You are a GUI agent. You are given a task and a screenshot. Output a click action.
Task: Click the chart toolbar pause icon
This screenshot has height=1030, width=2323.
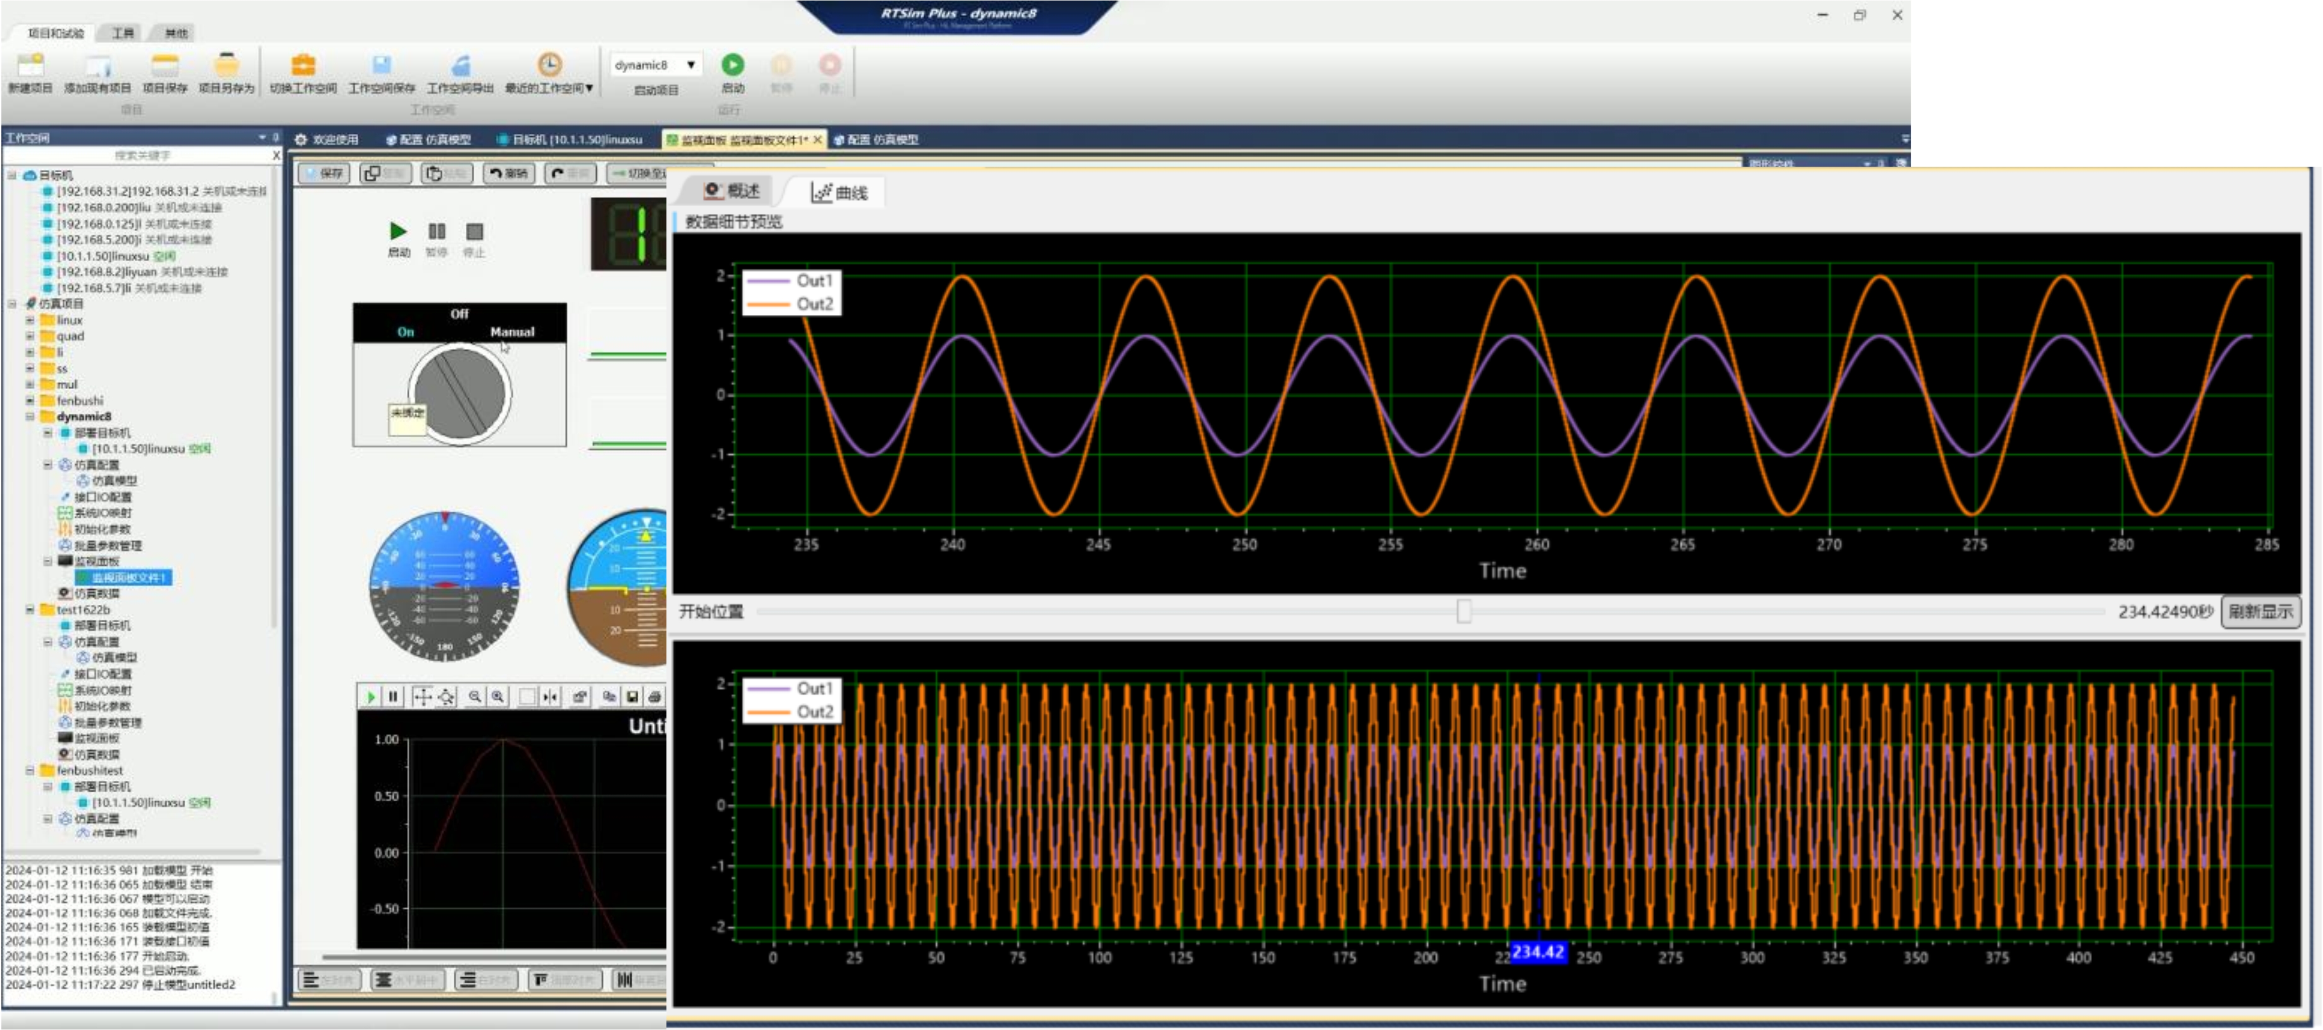(x=393, y=697)
